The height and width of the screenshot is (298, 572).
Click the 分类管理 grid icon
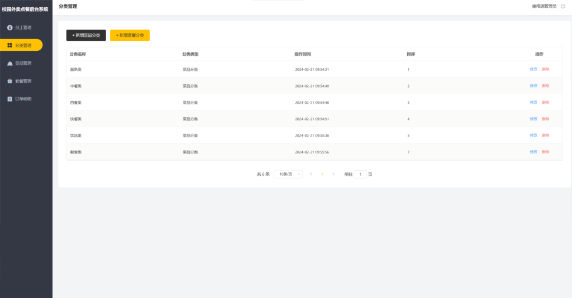coord(9,45)
